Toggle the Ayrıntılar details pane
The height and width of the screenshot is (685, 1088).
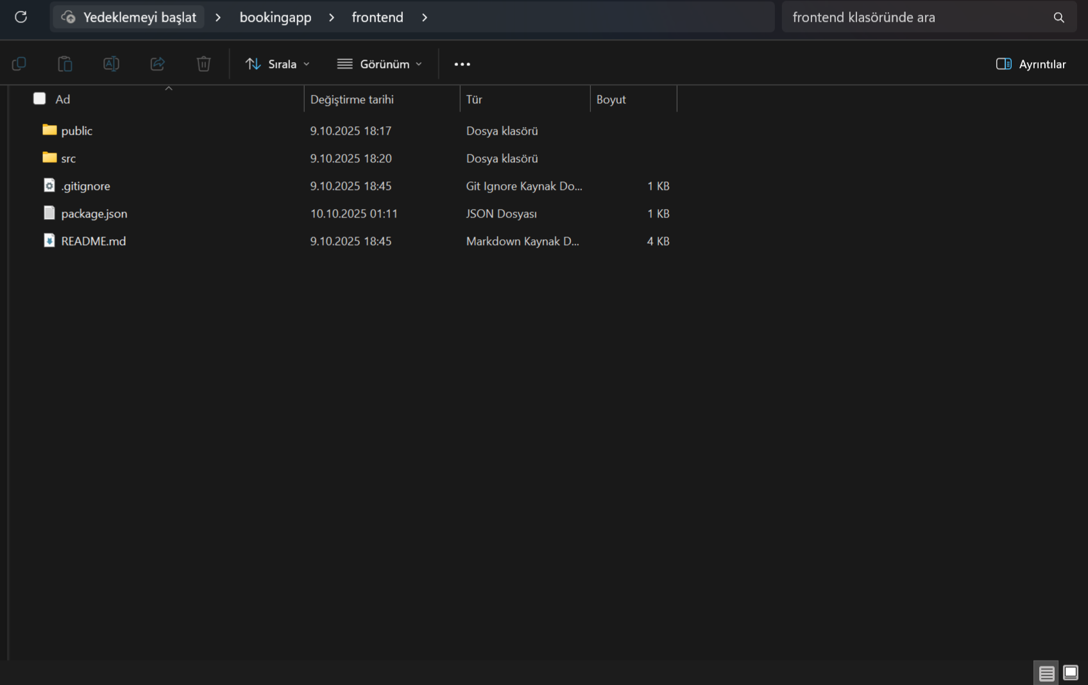(x=1030, y=63)
